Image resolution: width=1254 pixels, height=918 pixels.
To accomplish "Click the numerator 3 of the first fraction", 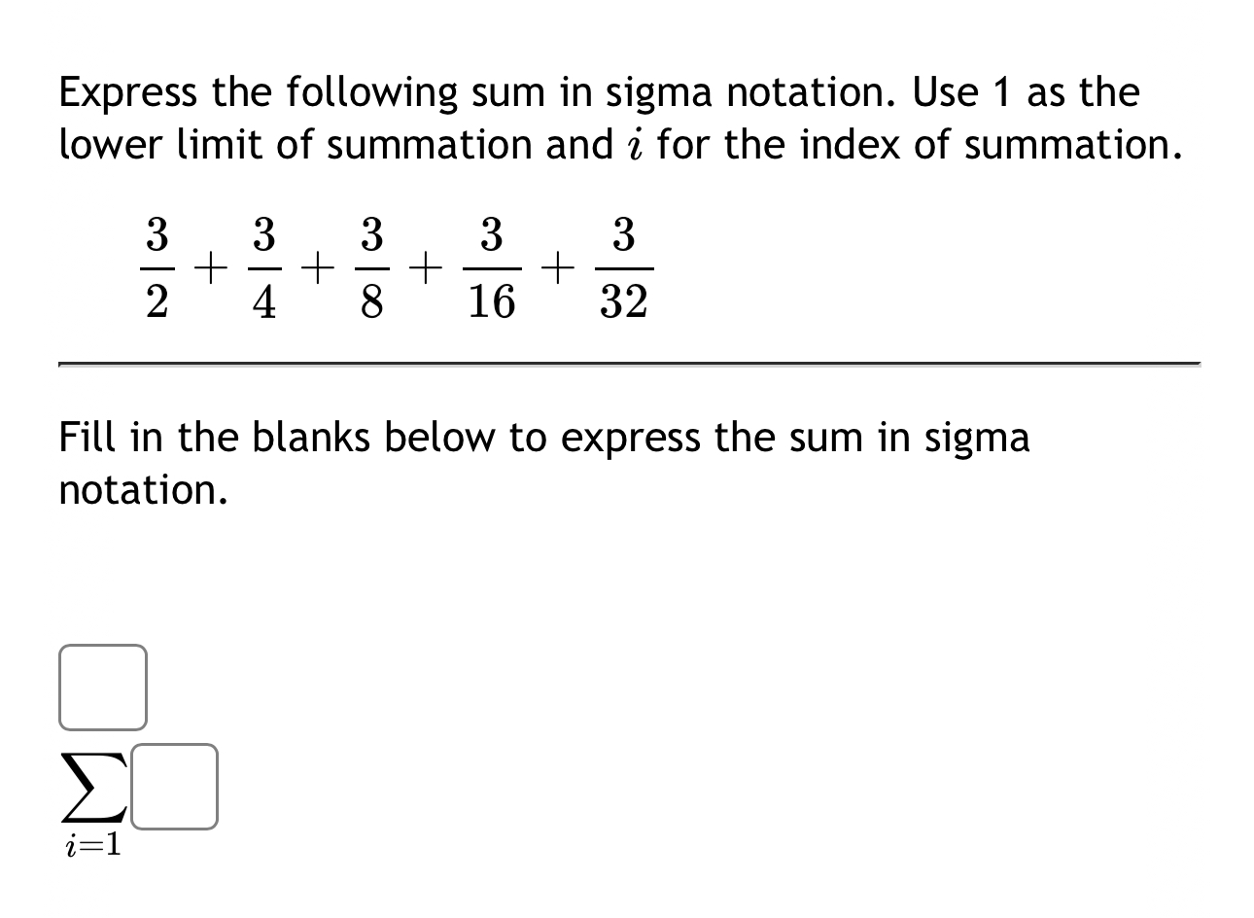I will (156, 233).
